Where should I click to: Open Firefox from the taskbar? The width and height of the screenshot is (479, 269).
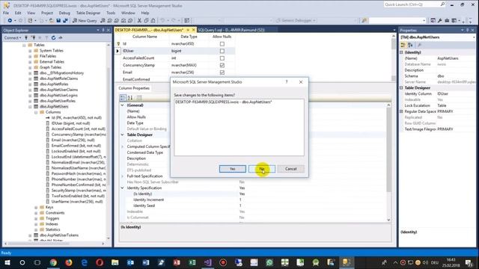pos(69,262)
